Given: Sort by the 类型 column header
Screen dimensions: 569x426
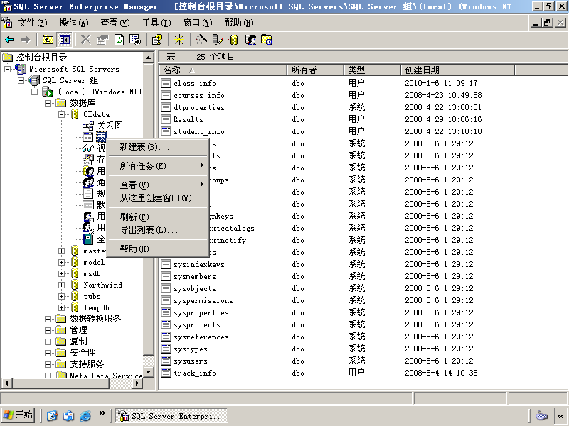Looking at the screenshot, I should coord(372,70).
